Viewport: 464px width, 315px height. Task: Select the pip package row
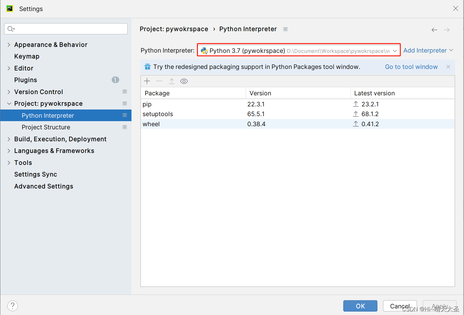click(298, 104)
